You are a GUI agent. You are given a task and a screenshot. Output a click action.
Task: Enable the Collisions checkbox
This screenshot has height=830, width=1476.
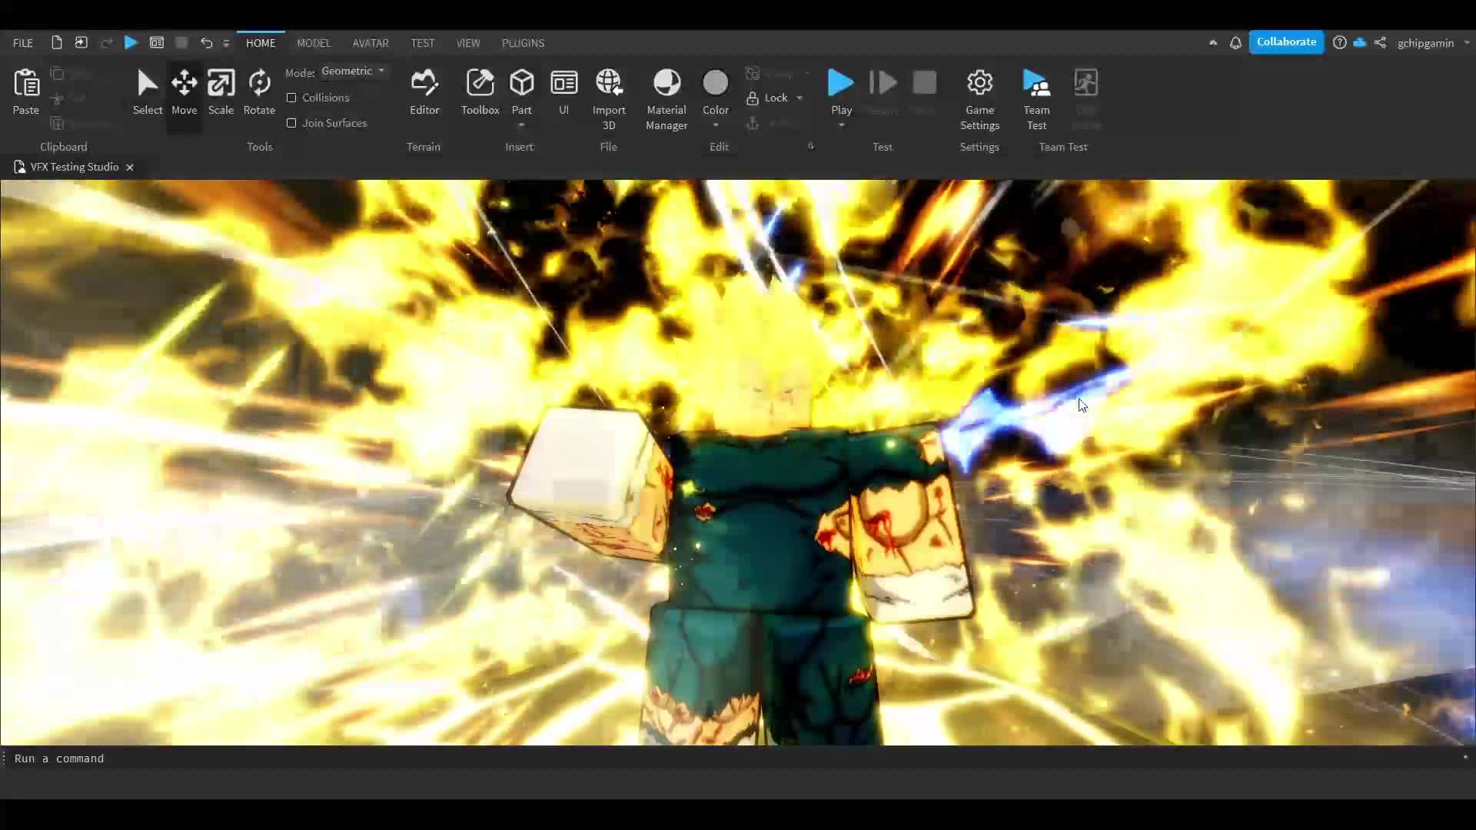(292, 98)
